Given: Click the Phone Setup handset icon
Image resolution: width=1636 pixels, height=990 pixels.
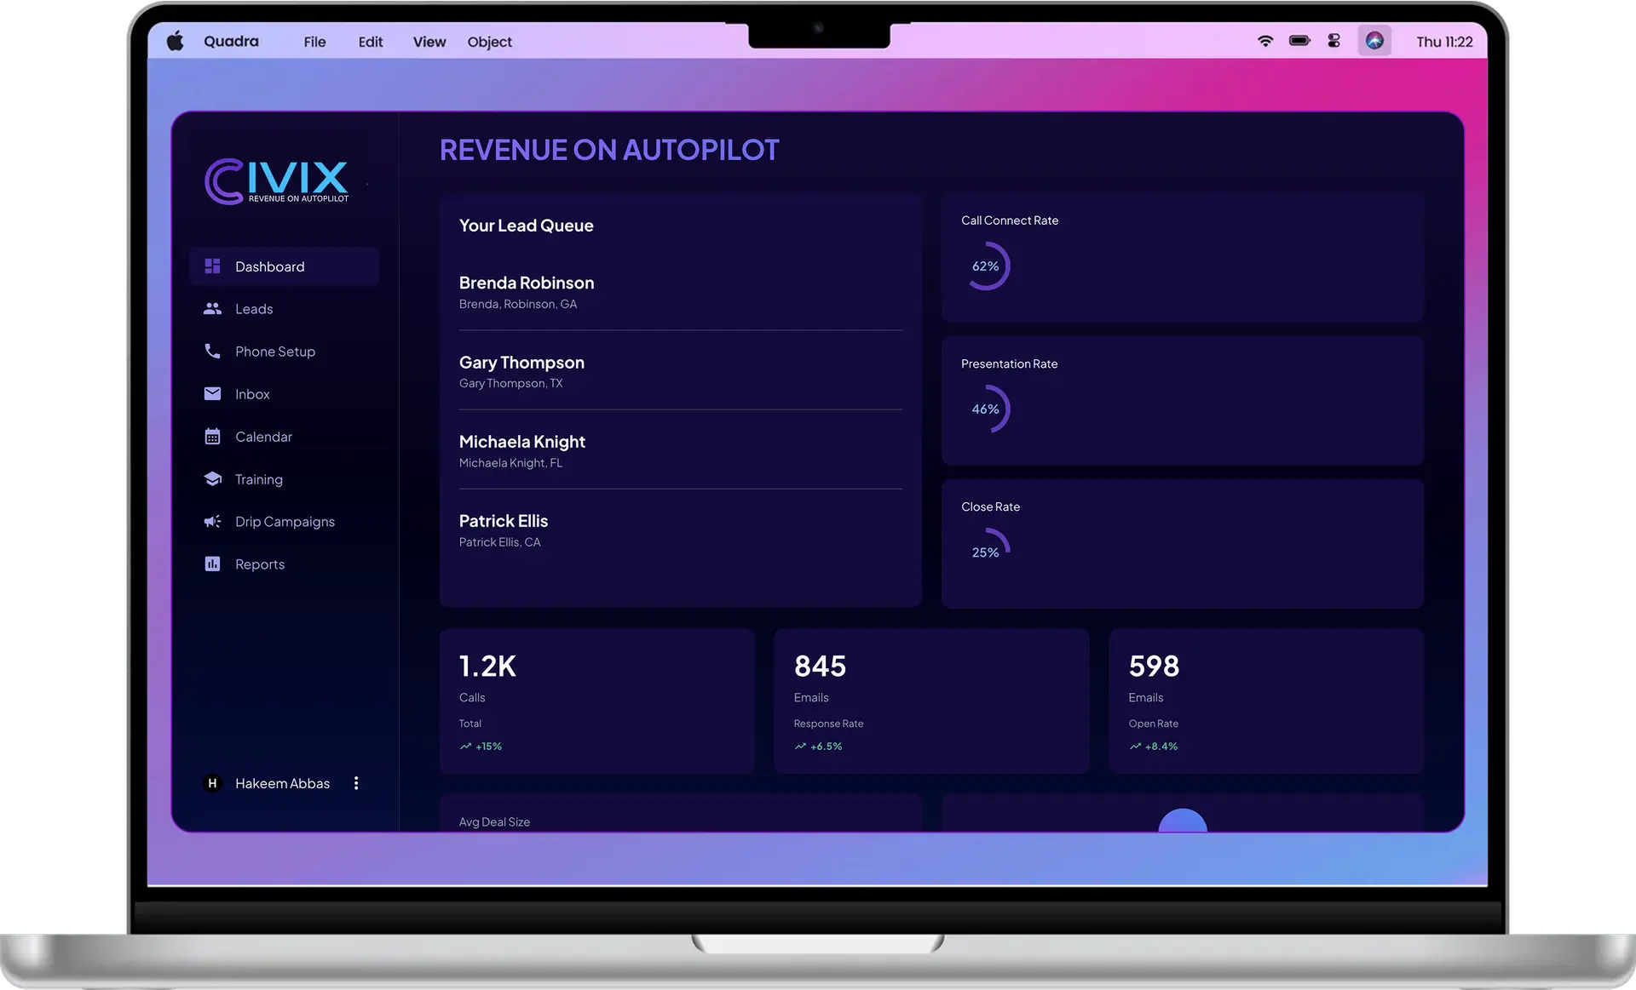Looking at the screenshot, I should [212, 351].
